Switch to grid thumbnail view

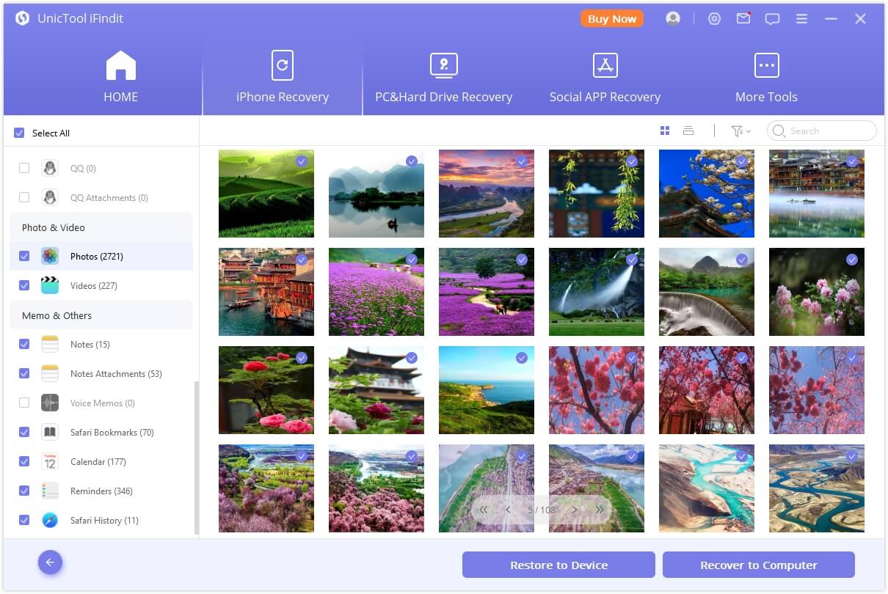point(665,131)
